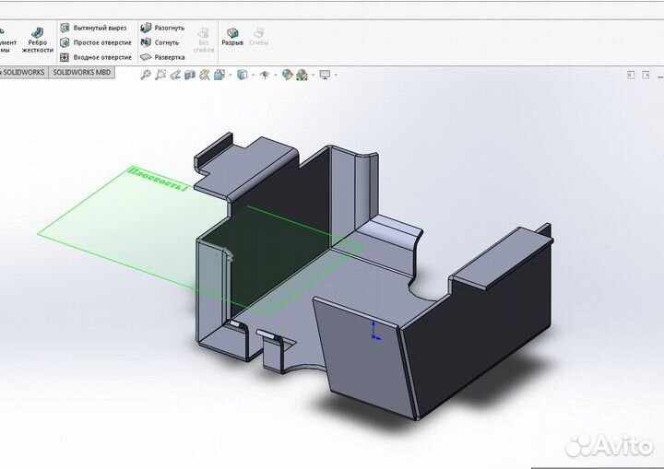The image size is (664, 469).
Task: Expand the View Orientation dropdown arrow
Action: (231, 76)
